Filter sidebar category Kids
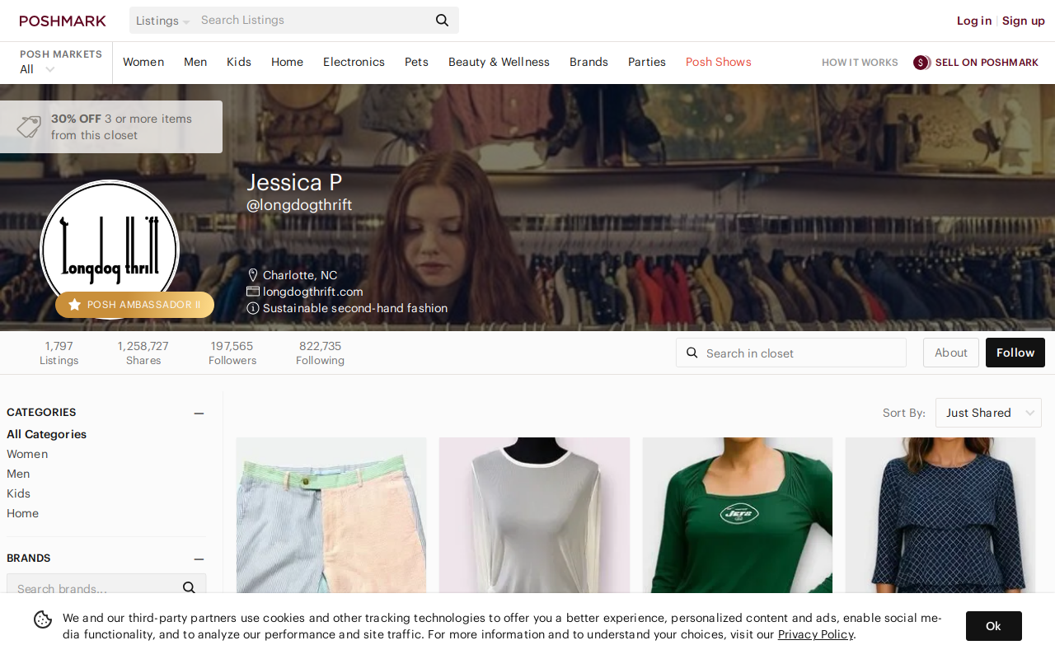The image size is (1055, 659). coord(18,493)
